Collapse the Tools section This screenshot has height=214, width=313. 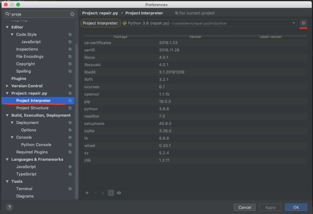tap(7, 181)
